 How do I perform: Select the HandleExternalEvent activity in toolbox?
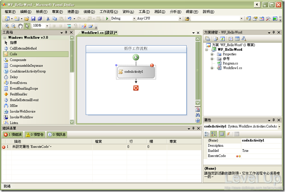pyautogui.click(x=36, y=100)
